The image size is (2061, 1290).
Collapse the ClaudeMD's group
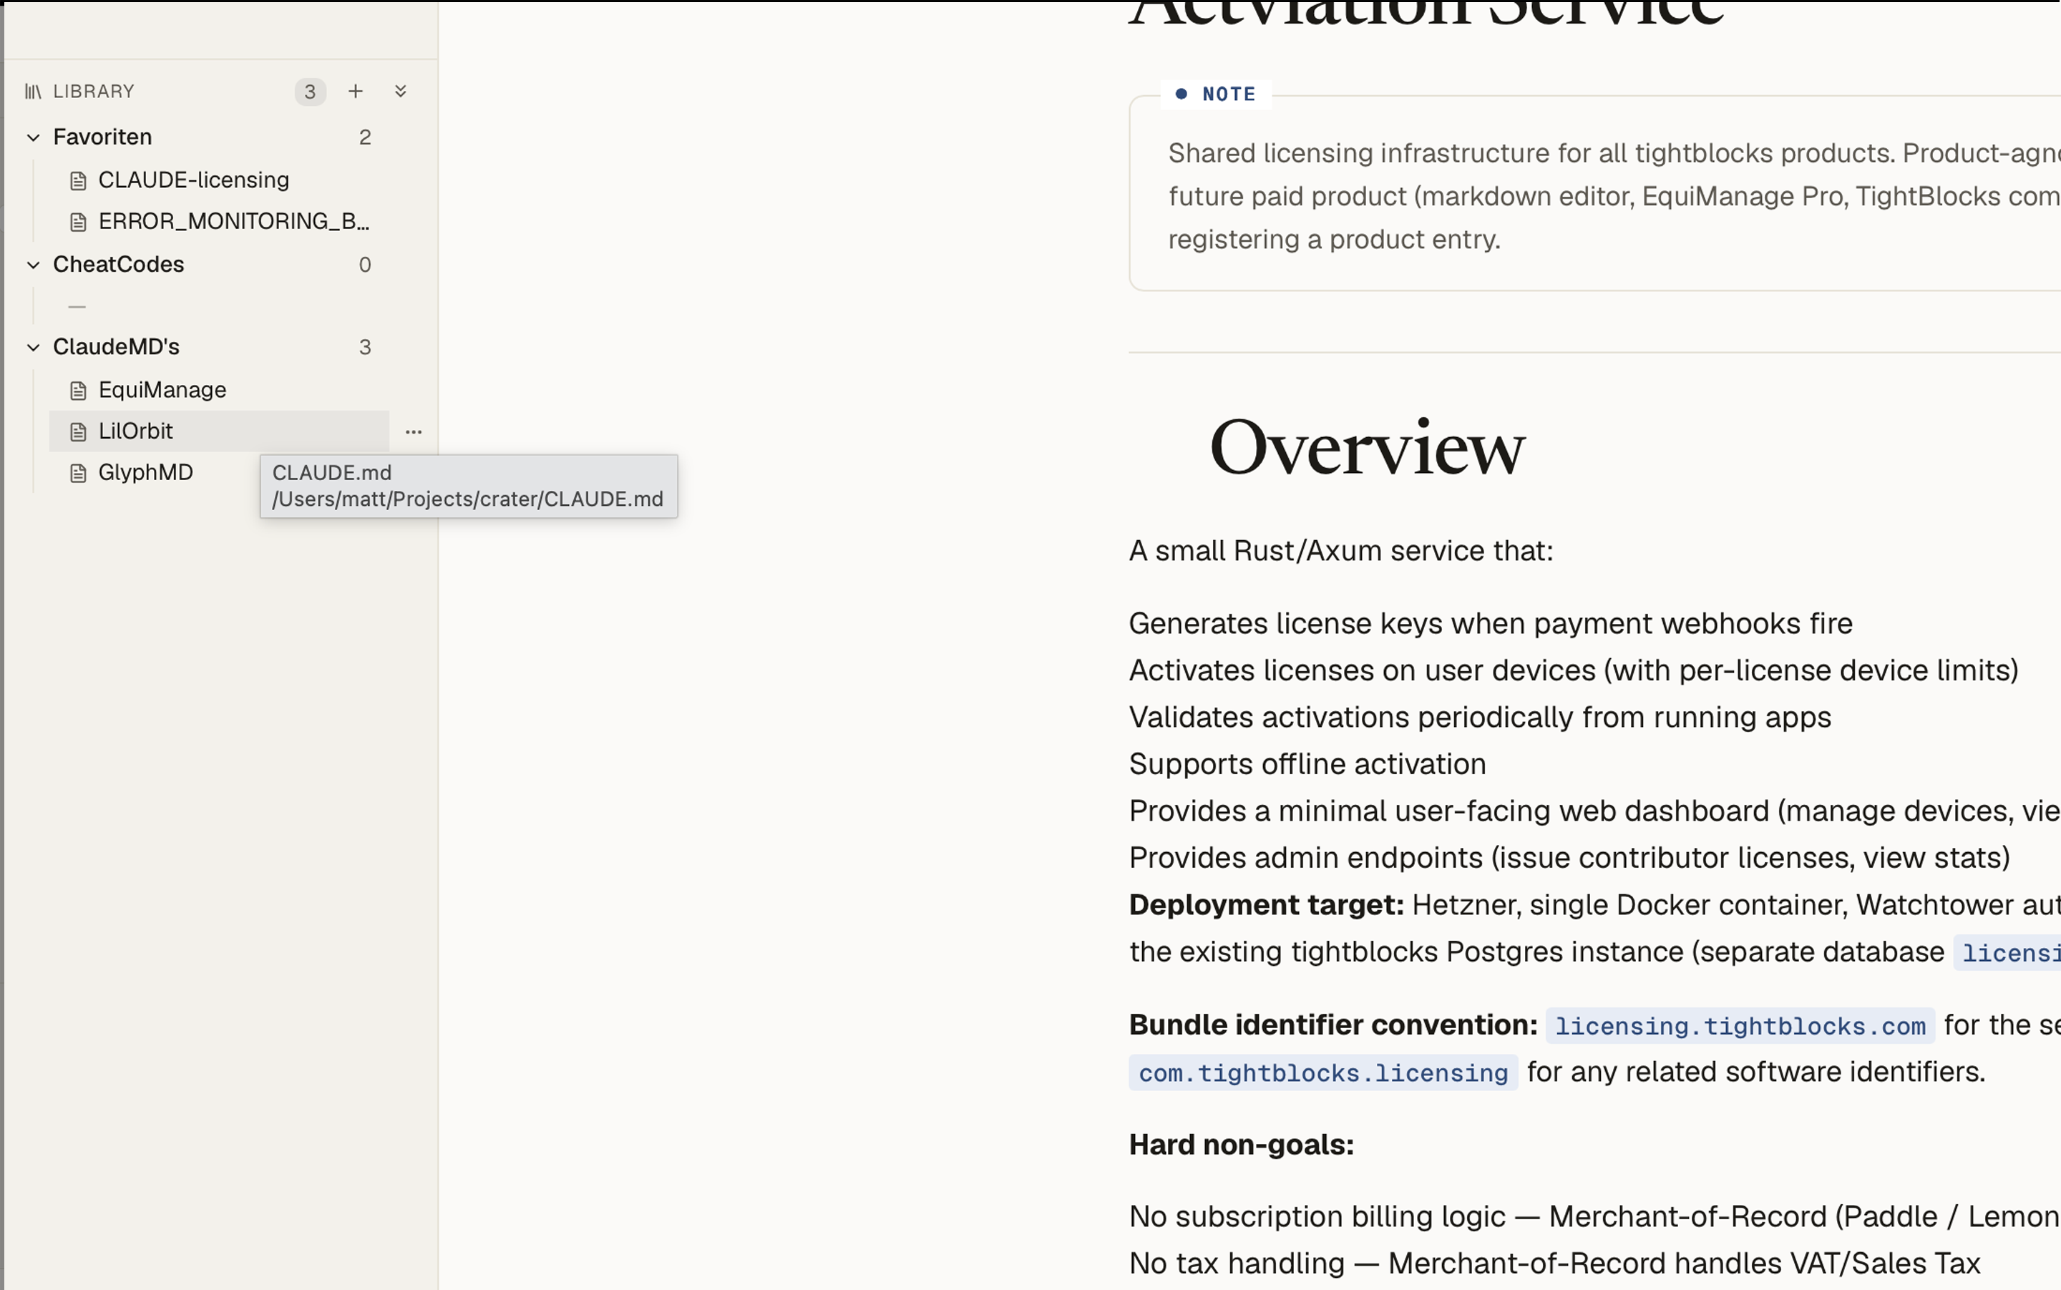(34, 347)
